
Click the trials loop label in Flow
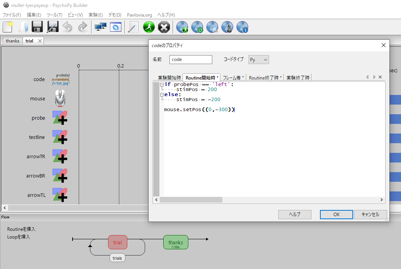[117, 258]
